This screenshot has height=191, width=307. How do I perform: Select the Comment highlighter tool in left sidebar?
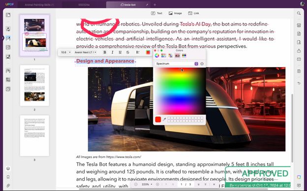pyautogui.click(x=8, y=29)
